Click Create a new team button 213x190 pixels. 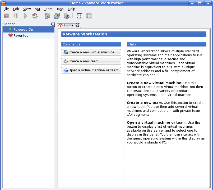[91, 61]
